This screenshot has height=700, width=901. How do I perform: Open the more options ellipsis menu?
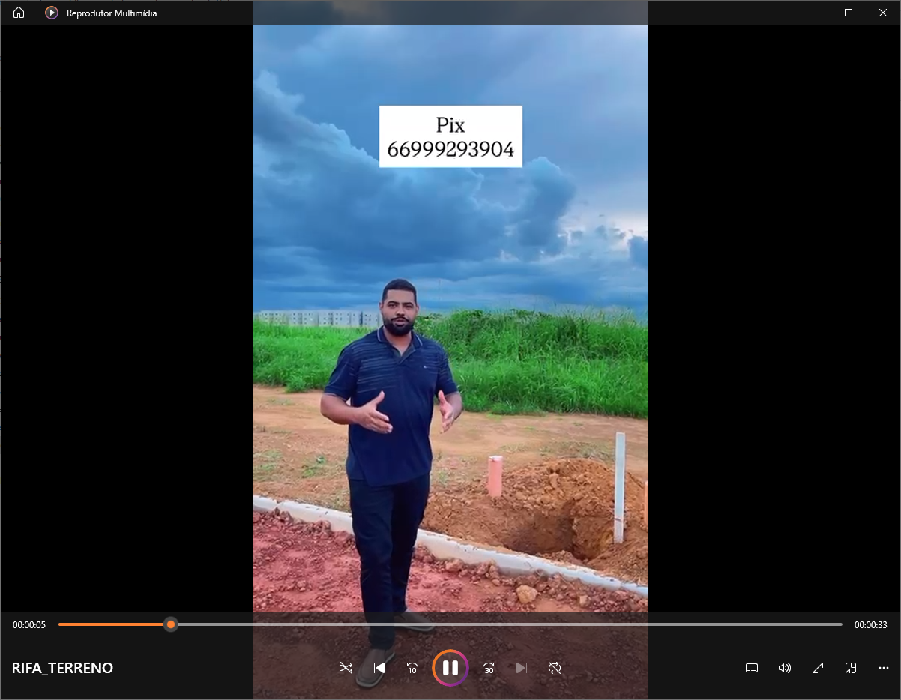click(x=884, y=668)
